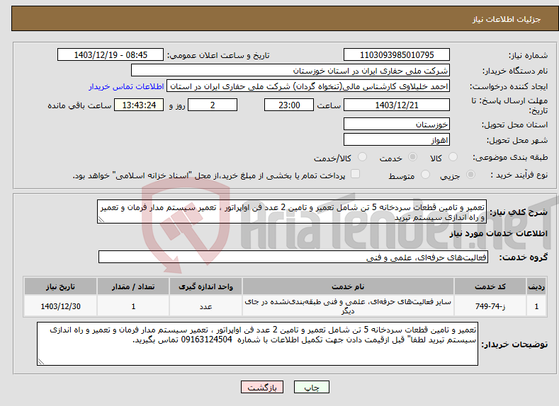Click the گروه خدمت label
Viewport: 559px width, 406px height.
523,257
